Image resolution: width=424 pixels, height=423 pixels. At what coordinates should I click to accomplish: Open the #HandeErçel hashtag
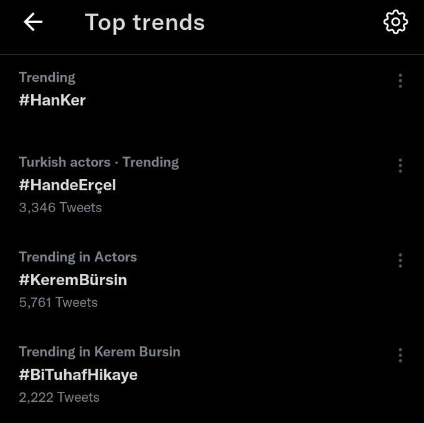click(x=67, y=185)
